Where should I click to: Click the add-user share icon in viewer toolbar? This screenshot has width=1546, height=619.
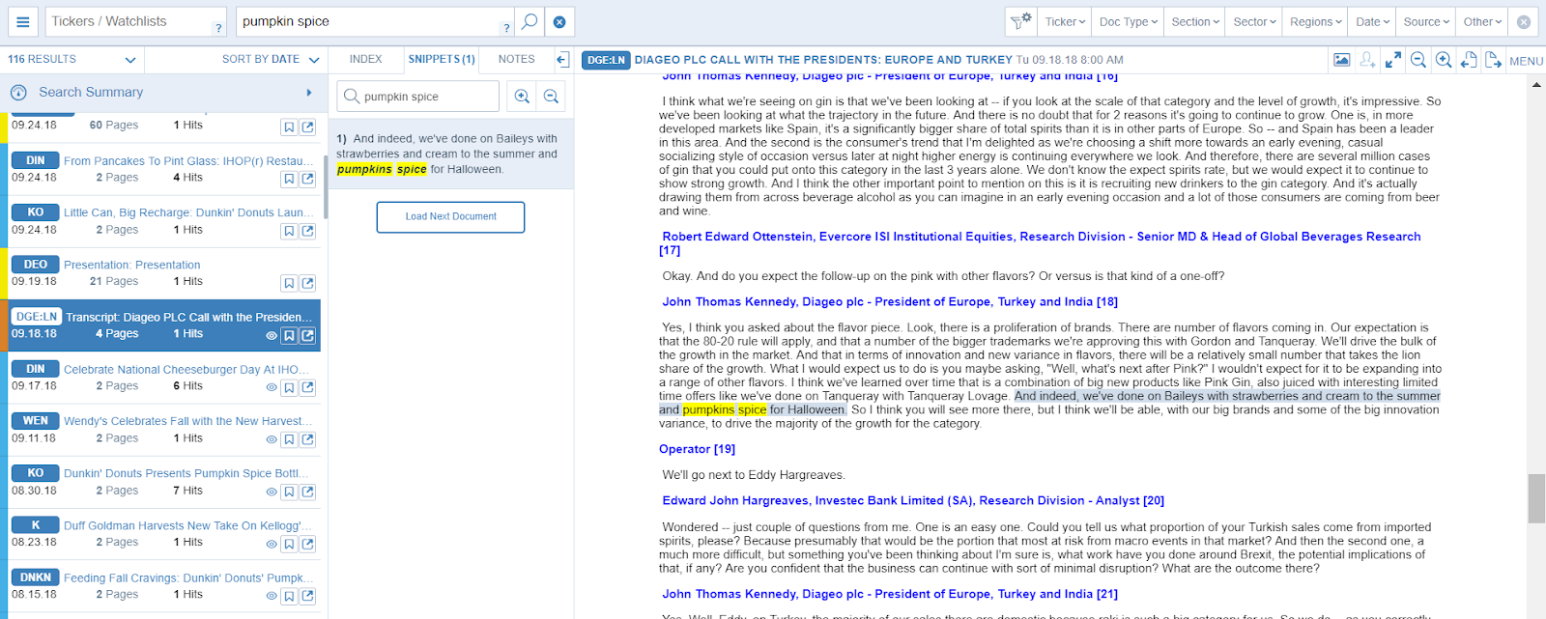1367,60
